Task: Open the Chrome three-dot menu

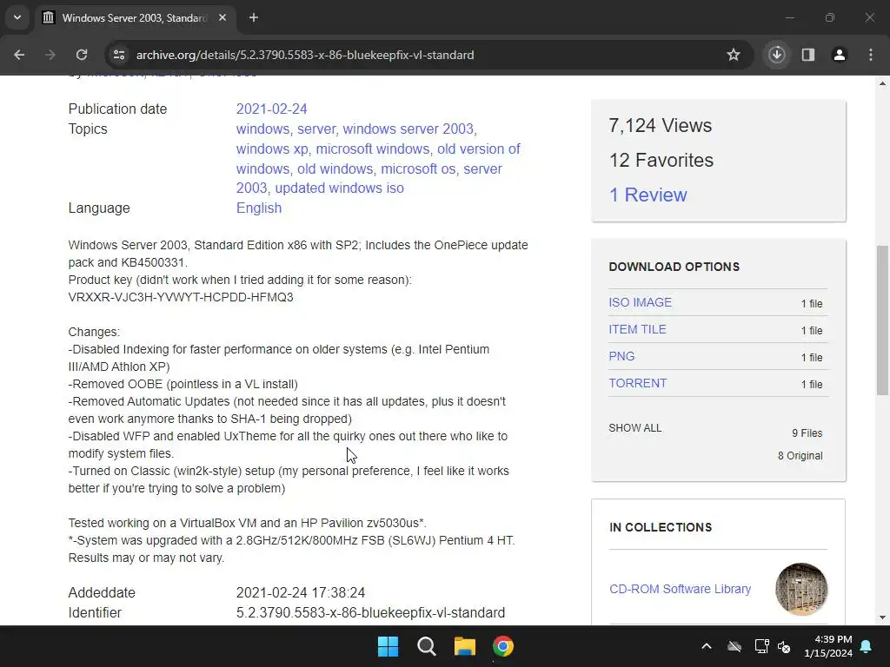Action: pos(871,55)
